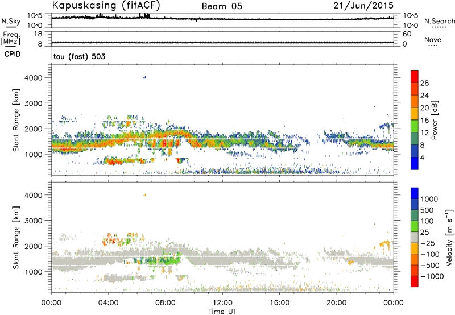
Task: Click the blue bottom segment of power colorbar
Action: point(415,163)
